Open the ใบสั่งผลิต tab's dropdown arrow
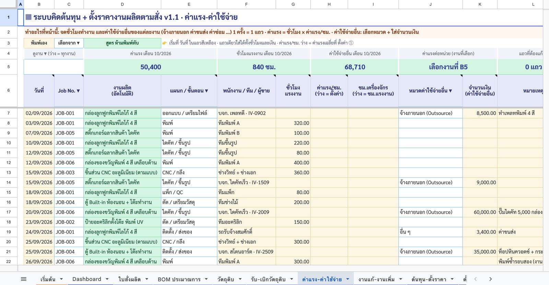Viewport: 549px width, 285px height. (x=147, y=279)
